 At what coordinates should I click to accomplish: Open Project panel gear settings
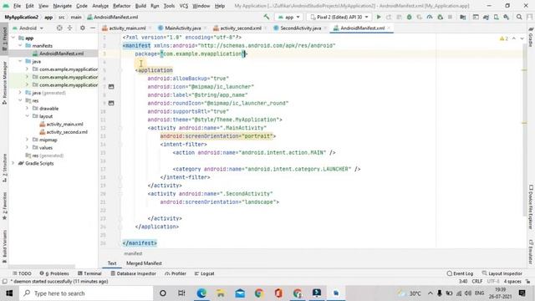tap(82, 28)
